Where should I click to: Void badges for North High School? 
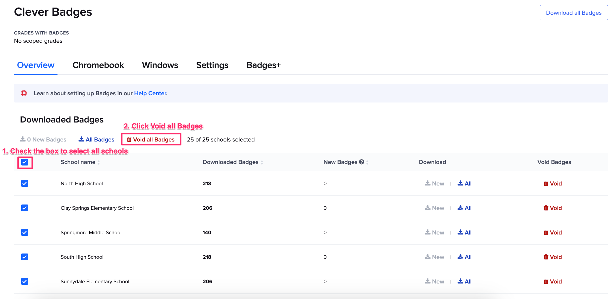(x=553, y=183)
